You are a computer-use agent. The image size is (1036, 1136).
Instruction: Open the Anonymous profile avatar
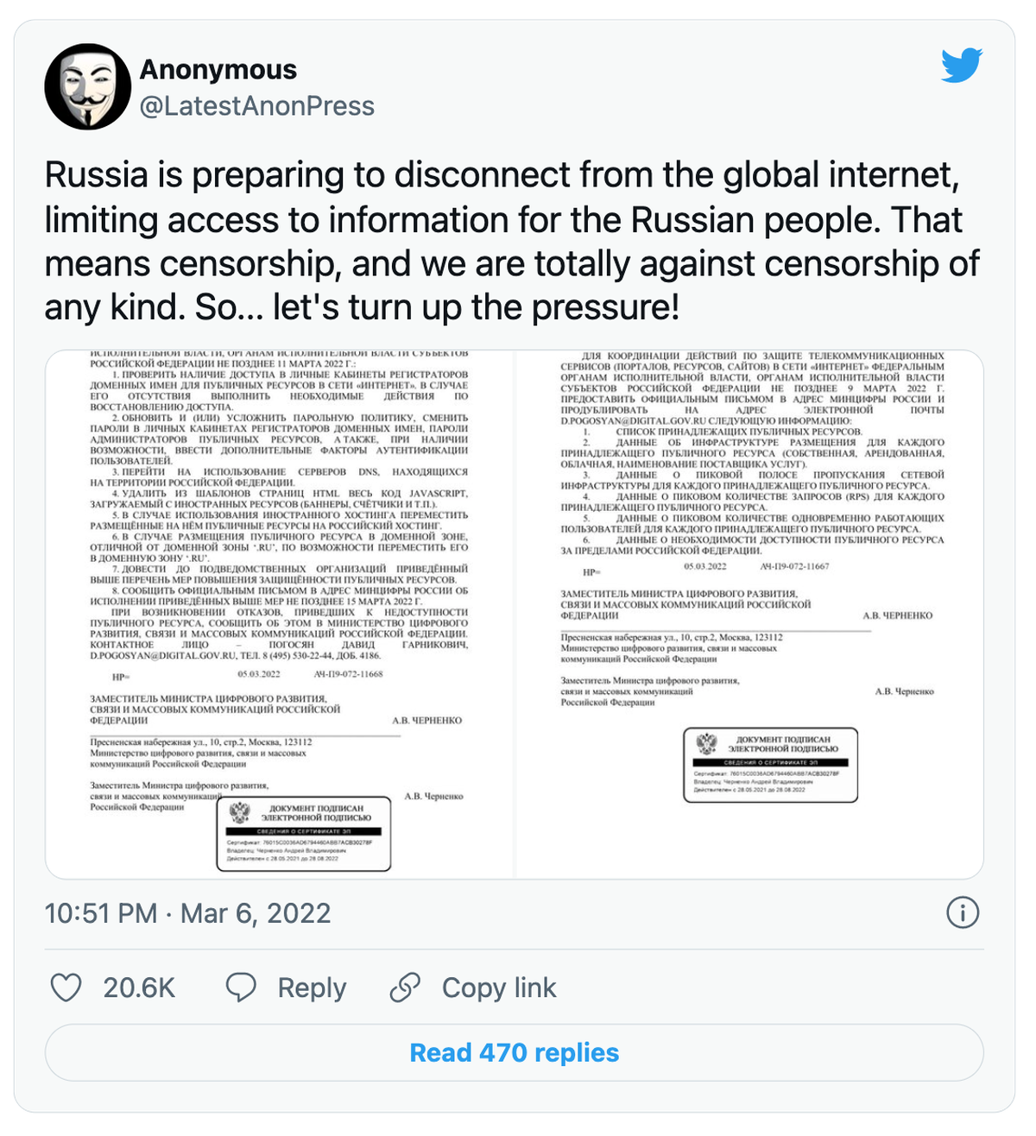87,87
